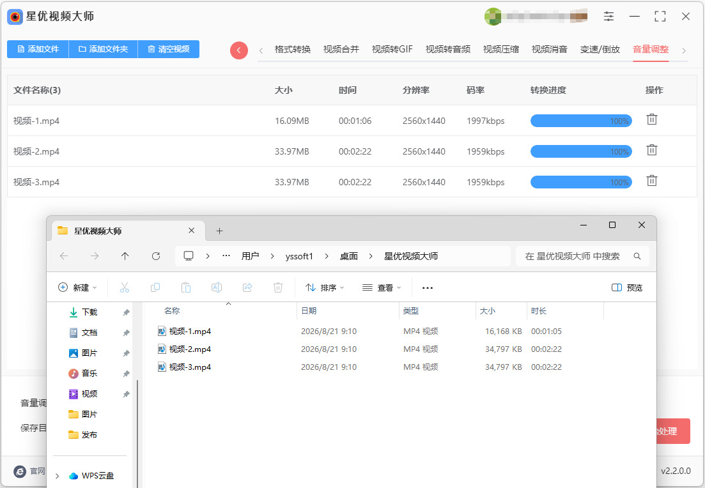705x488 pixels.
Task: Expand chevron after yssoft1 in breadcrumb
Action: point(327,256)
